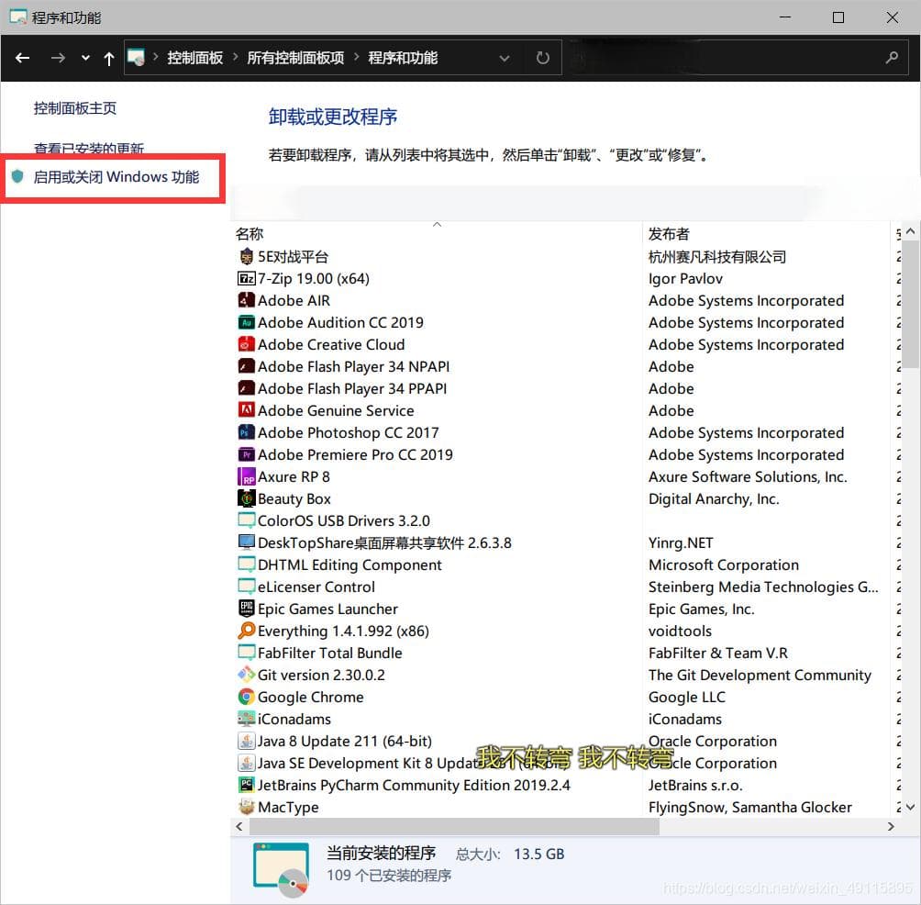Click Adobe Genuine Service icon
The width and height of the screenshot is (921, 905).
tap(246, 410)
